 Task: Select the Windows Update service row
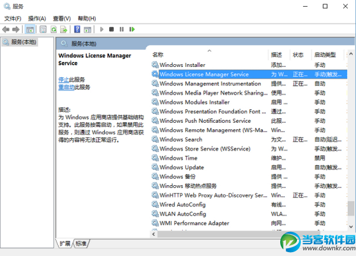click(x=249, y=167)
